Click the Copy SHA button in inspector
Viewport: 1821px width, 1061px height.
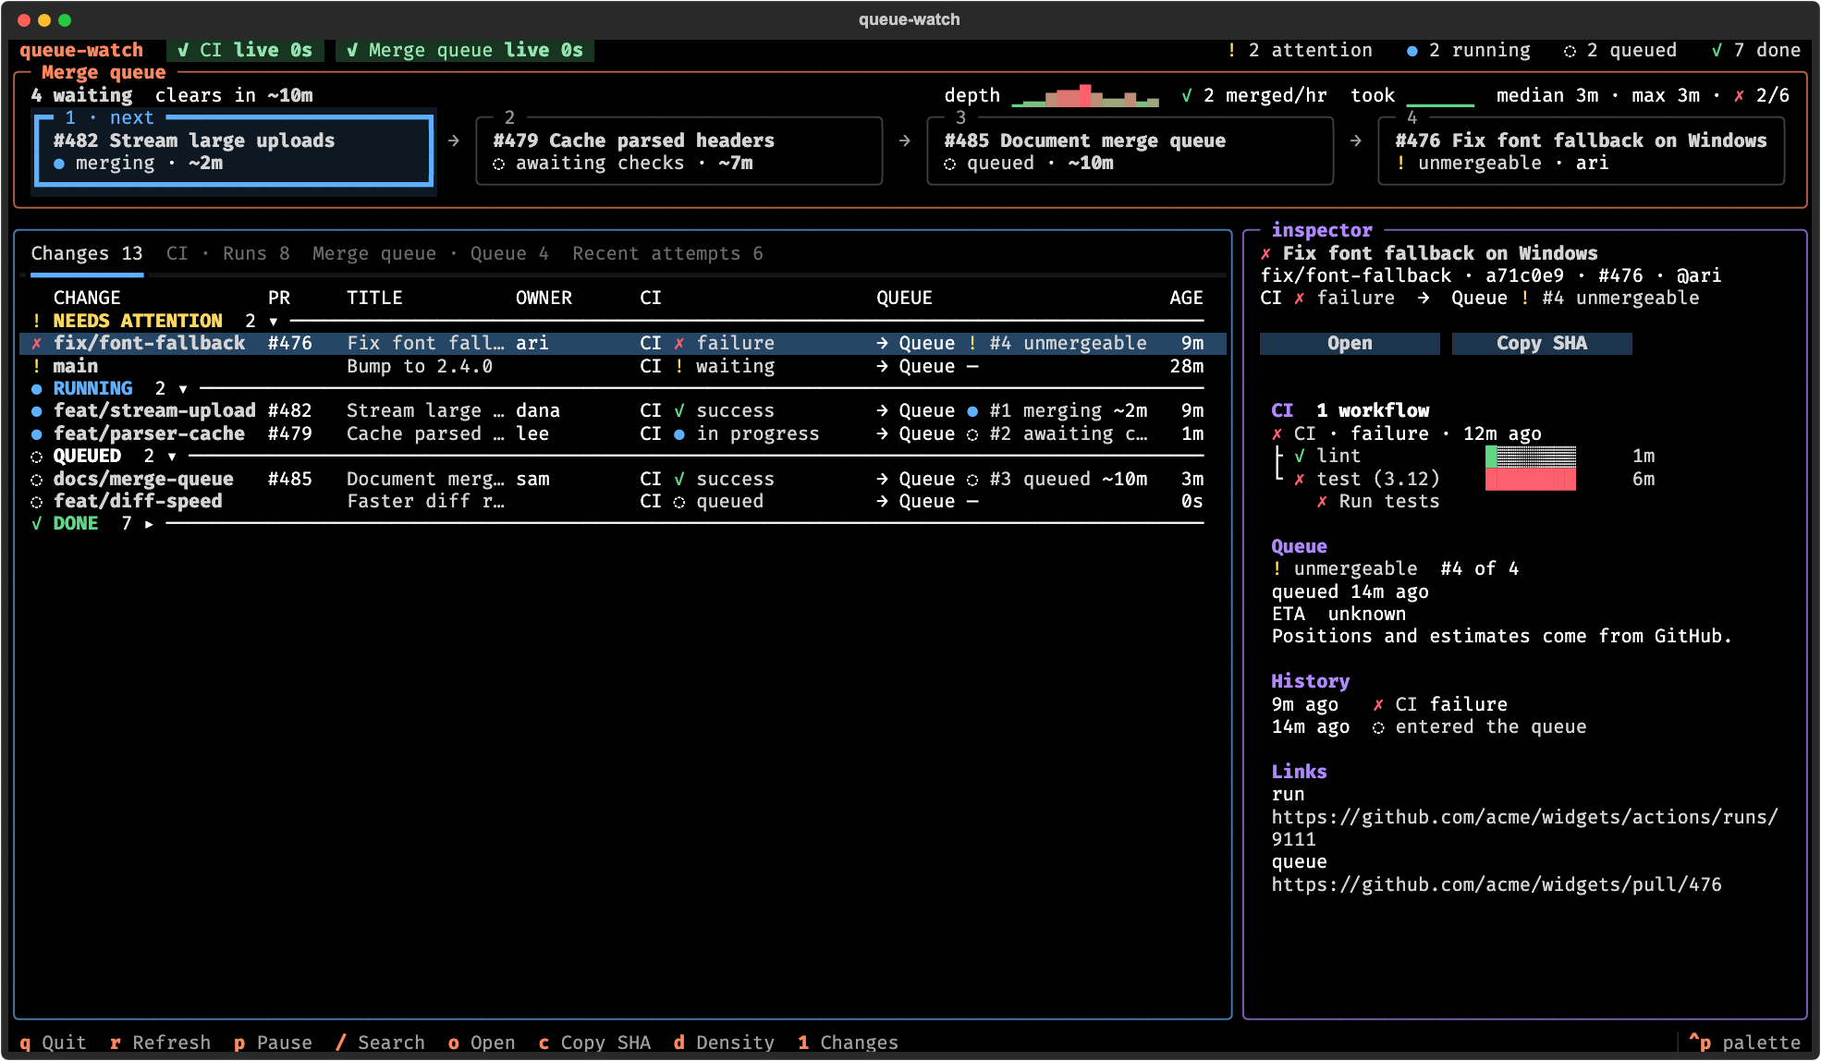(1542, 344)
